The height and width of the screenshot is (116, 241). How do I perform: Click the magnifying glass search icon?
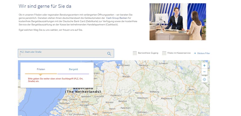point(109,53)
